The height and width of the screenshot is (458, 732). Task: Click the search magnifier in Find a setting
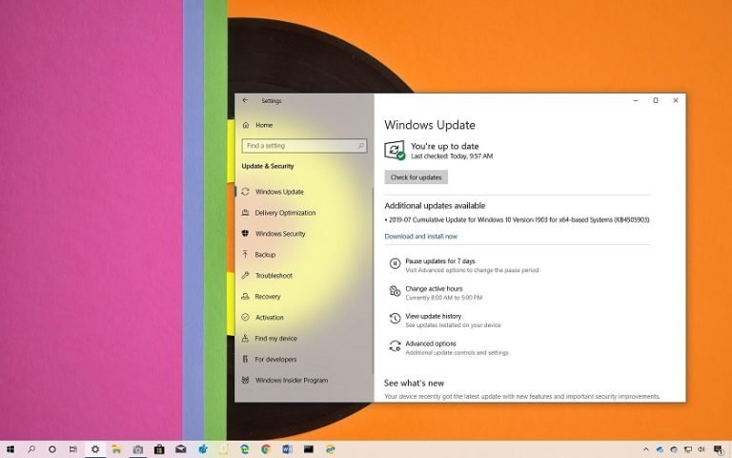361,146
